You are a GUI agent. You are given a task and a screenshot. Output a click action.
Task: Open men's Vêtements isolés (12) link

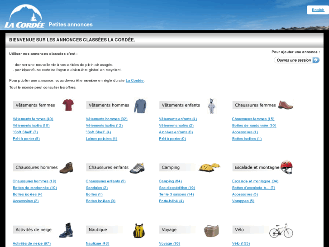pyautogui.click(x=104, y=126)
